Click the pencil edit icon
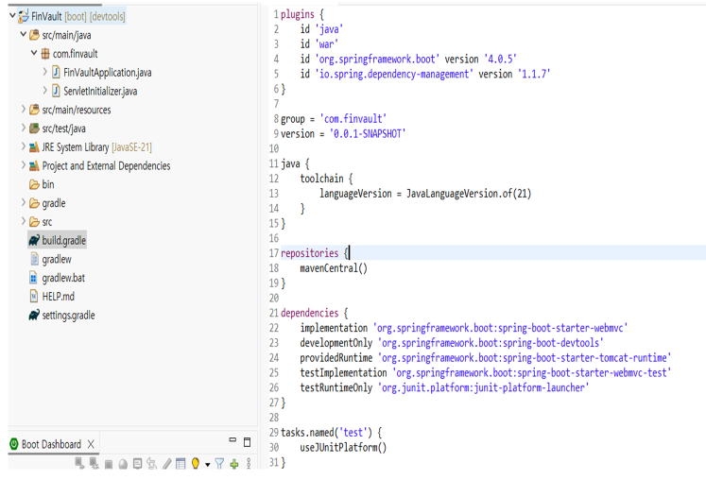This screenshot has width=706, height=497. point(167,464)
